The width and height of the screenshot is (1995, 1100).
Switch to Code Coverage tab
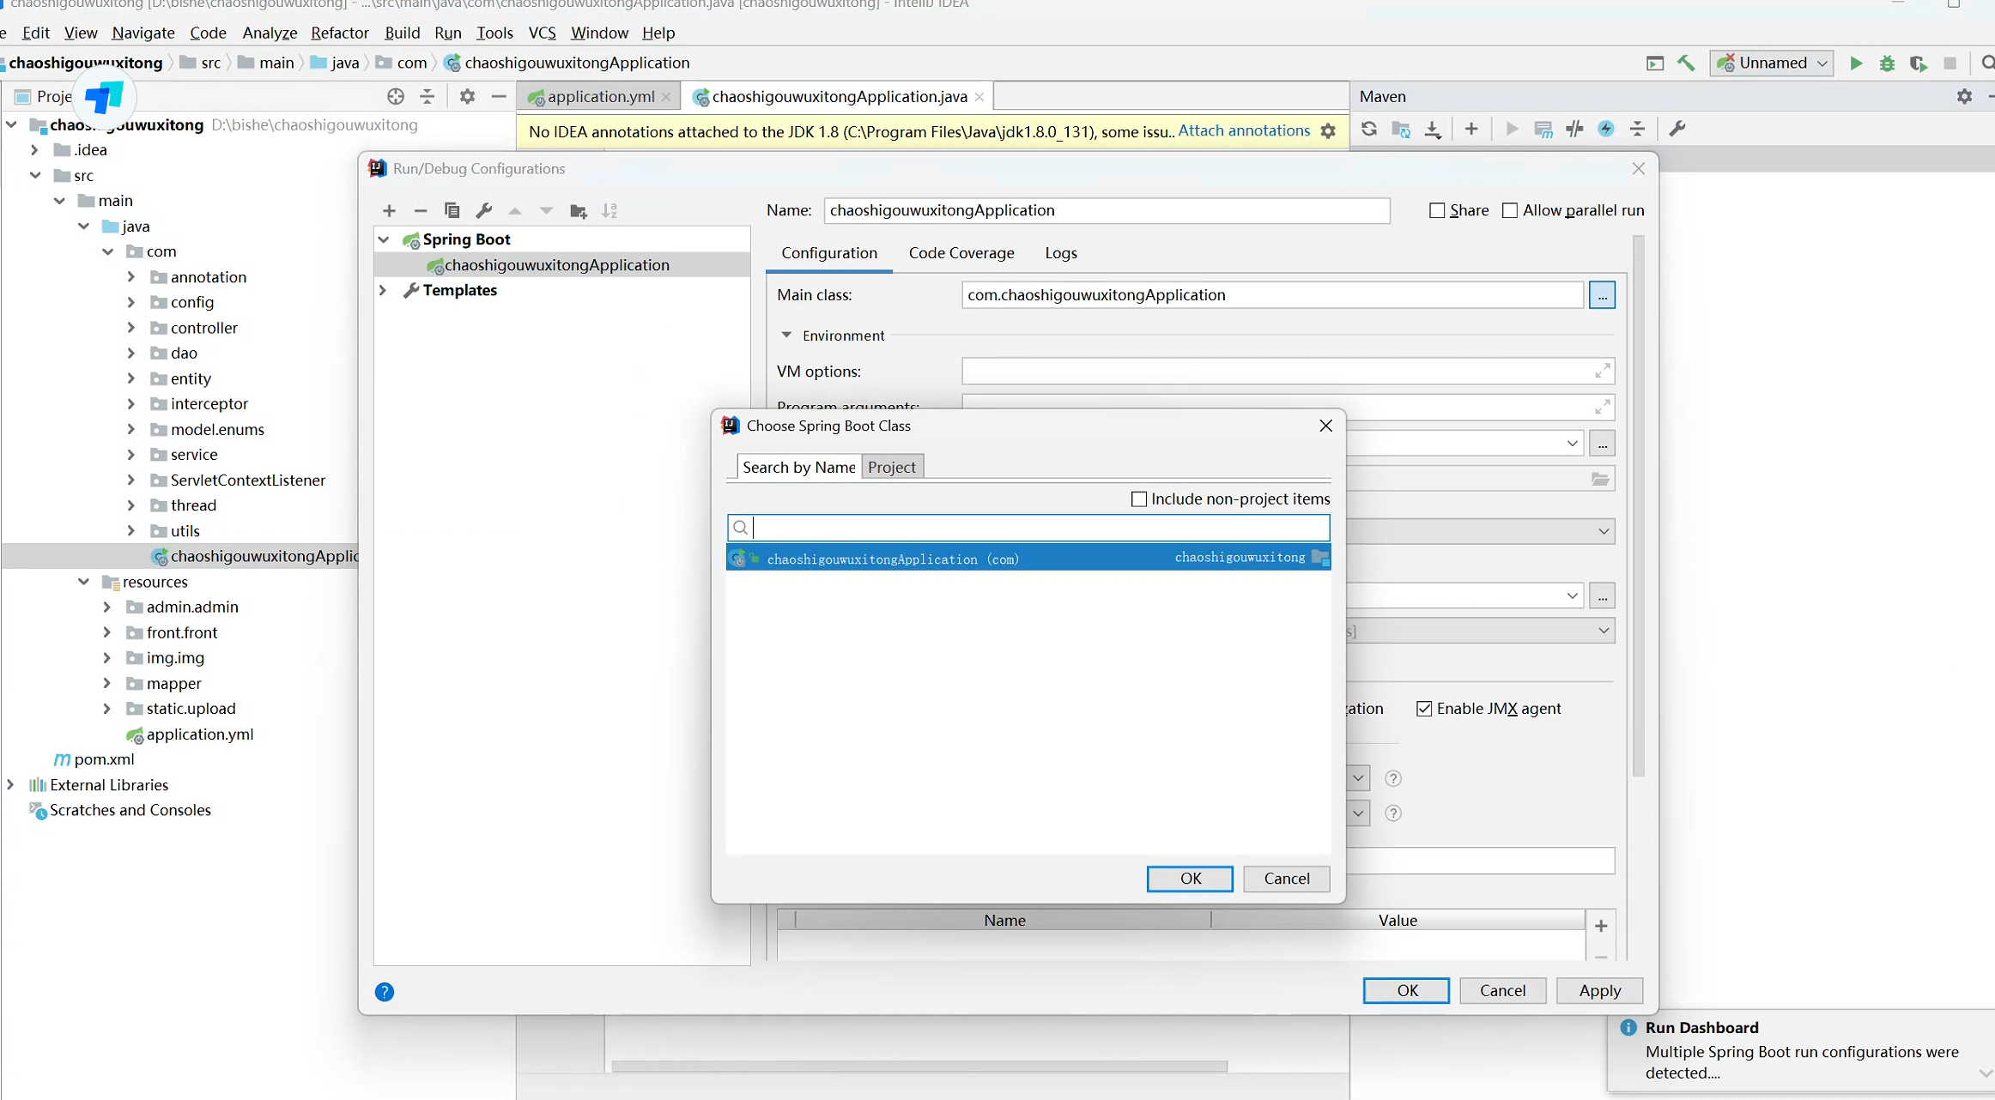[961, 253]
